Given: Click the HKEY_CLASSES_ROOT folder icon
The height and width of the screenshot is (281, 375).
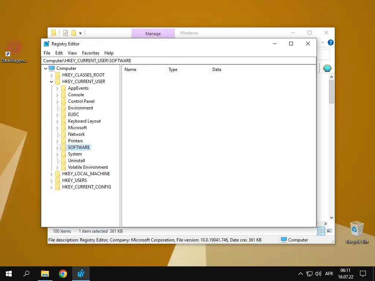Looking at the screenshot, I should coord(57,75).
